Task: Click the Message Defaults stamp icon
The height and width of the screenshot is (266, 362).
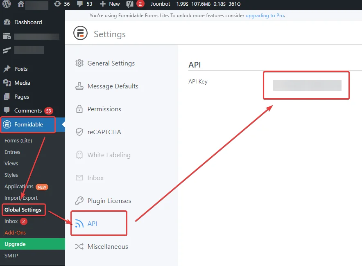Action: [79, 86]
